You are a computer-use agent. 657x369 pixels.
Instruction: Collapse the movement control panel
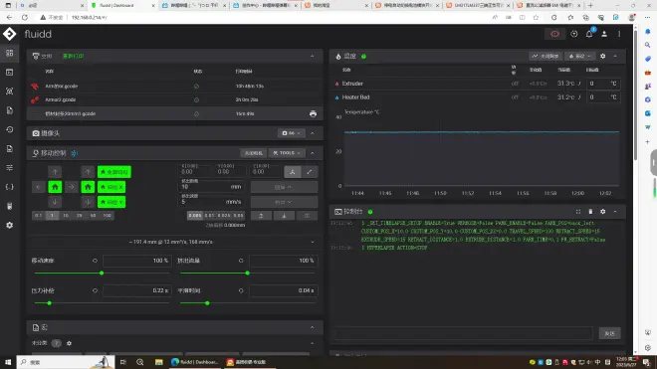click(x=313, y=153)
